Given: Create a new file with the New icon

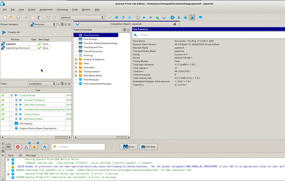Looking at the screenshot, I should click(x=5, y=18).
